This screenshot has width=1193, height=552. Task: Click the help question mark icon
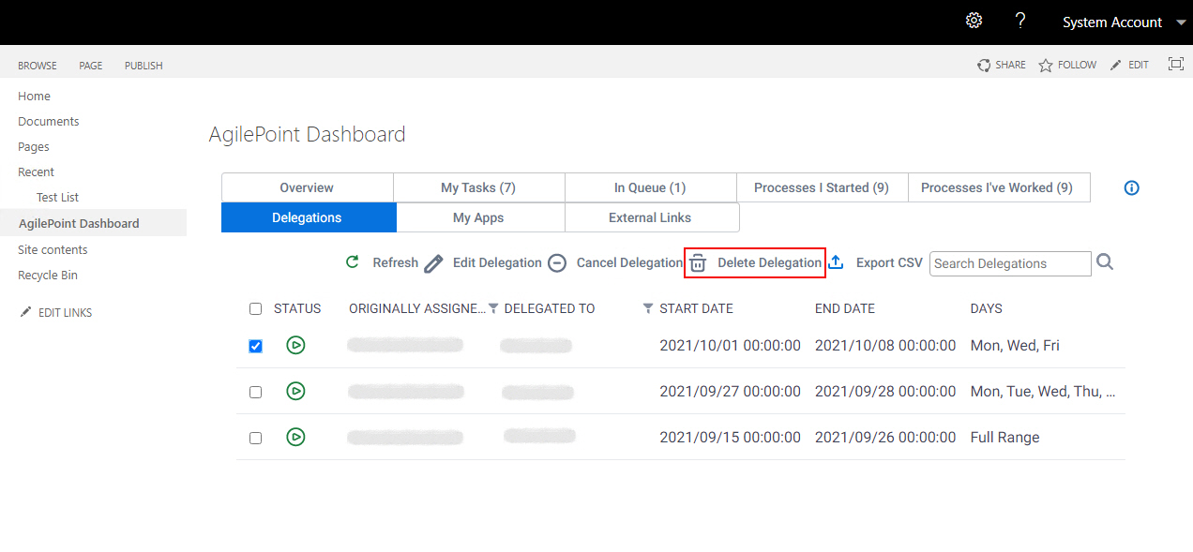[x=1020, y=21]
